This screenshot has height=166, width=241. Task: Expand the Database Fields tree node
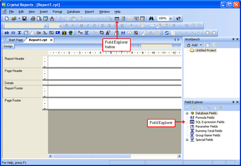click(187, 113)
